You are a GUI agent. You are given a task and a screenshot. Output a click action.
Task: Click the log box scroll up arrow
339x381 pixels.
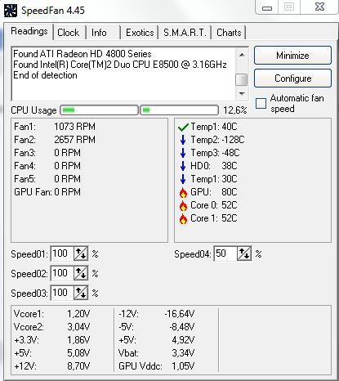[242, 55]
